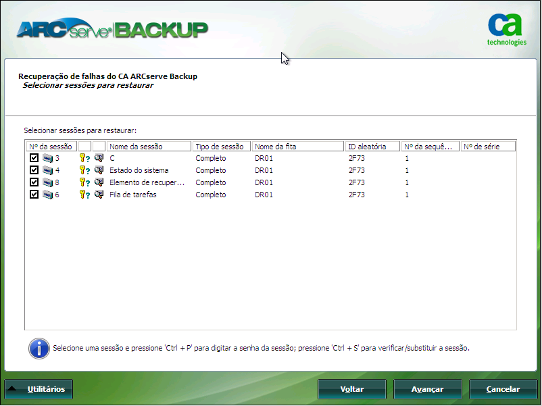Image resolution: width=542 pixels, height=406 pixels.
Task: Select session 'Elemento de recuper...'
Action: pos(147,182)
